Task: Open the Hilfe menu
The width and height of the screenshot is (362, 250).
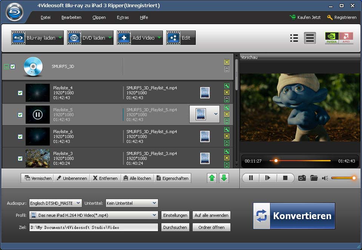Action: click(144, 17)
